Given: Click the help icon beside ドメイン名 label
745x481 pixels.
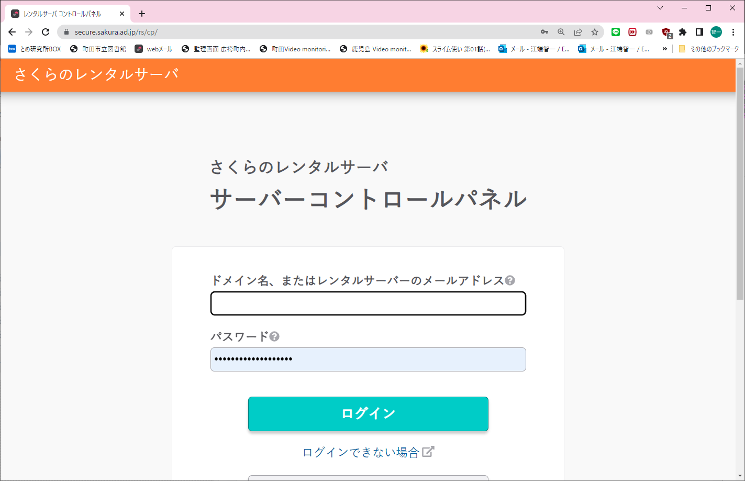Looking at the screenshot, I should 510,281.
